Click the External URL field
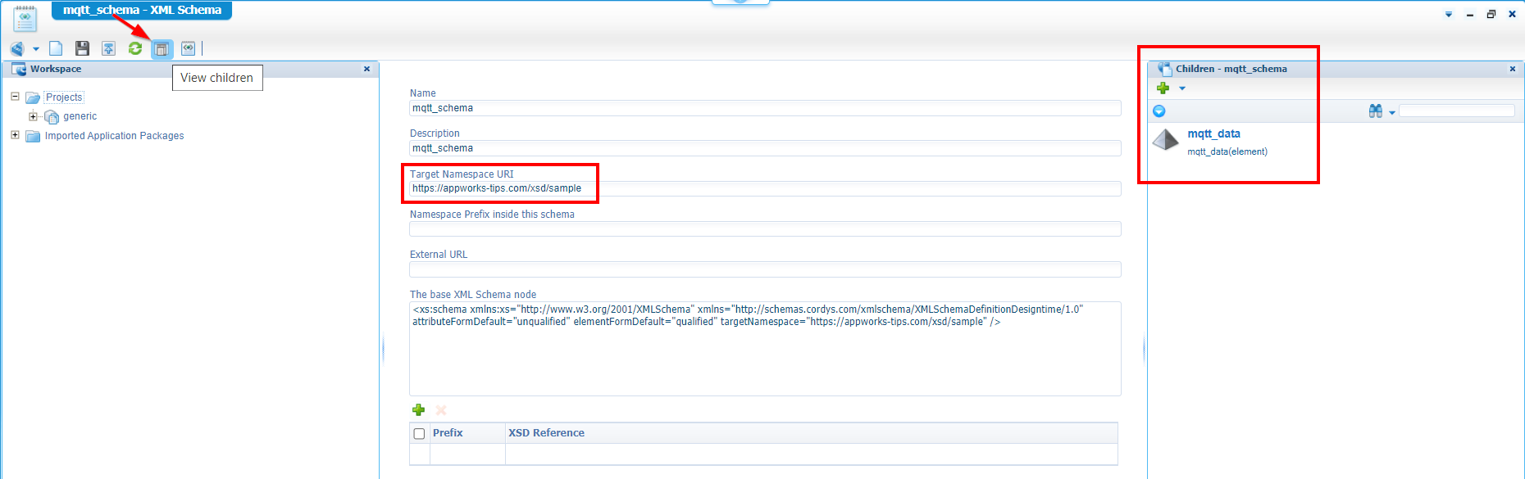 coord(765,269)
